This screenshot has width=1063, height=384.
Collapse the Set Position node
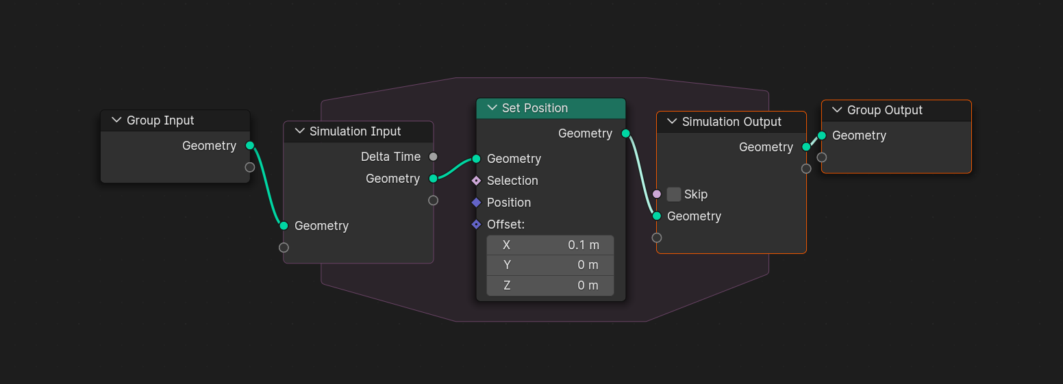(492, 108)
